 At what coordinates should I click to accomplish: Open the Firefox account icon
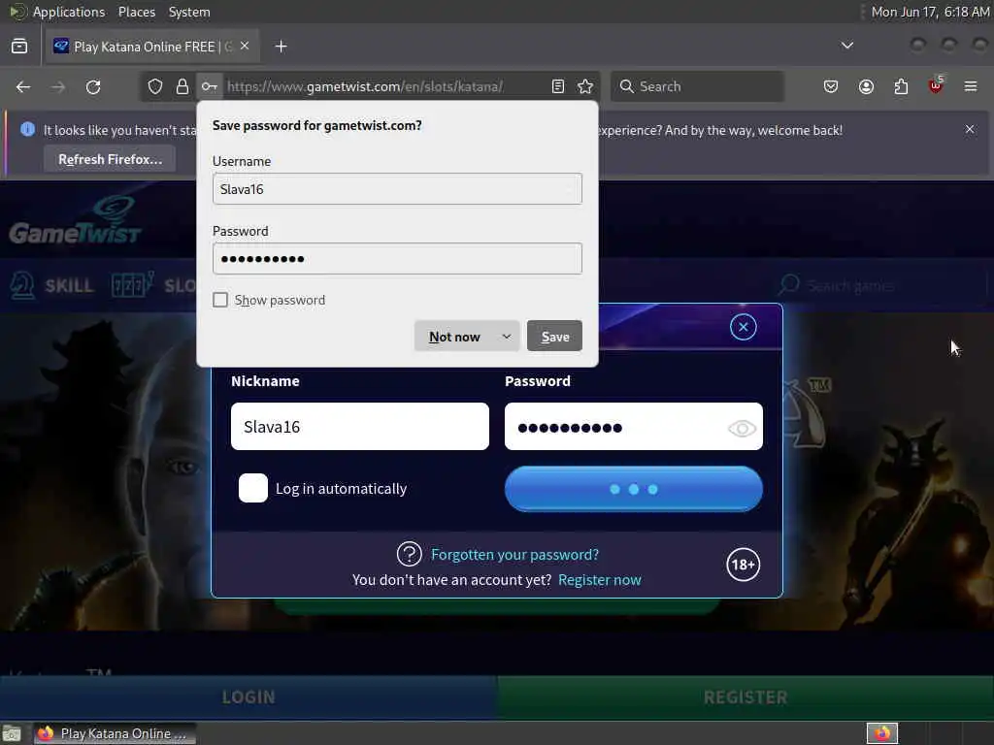tap(866, 86)
